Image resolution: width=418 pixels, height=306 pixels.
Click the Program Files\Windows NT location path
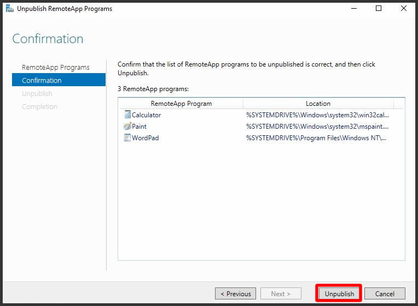(x=316, y=137)
